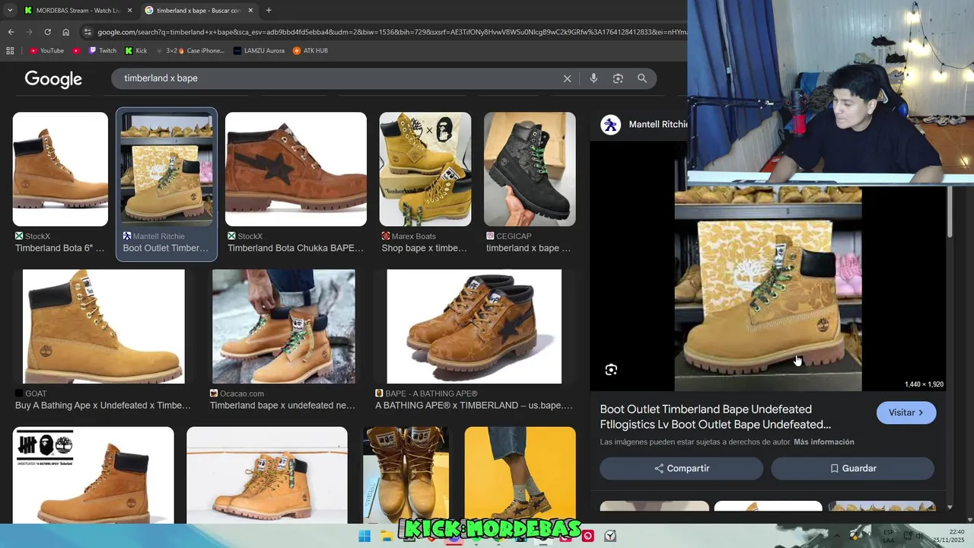Screen dimensions: 974x548
Task: Open File Explorer from taskbar
Action: click(387, 536)
